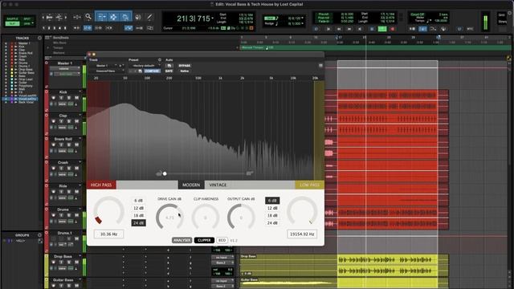Viewport: 514px width, 289px height.
Task: Click the yellow Drop Bass audio clip
Action: [387, 266]
